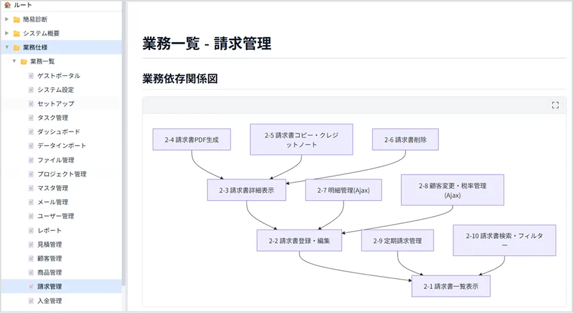Click the home icon beside ルート
The height and width of the screenshot is (313, 573).
coord(7,5)
